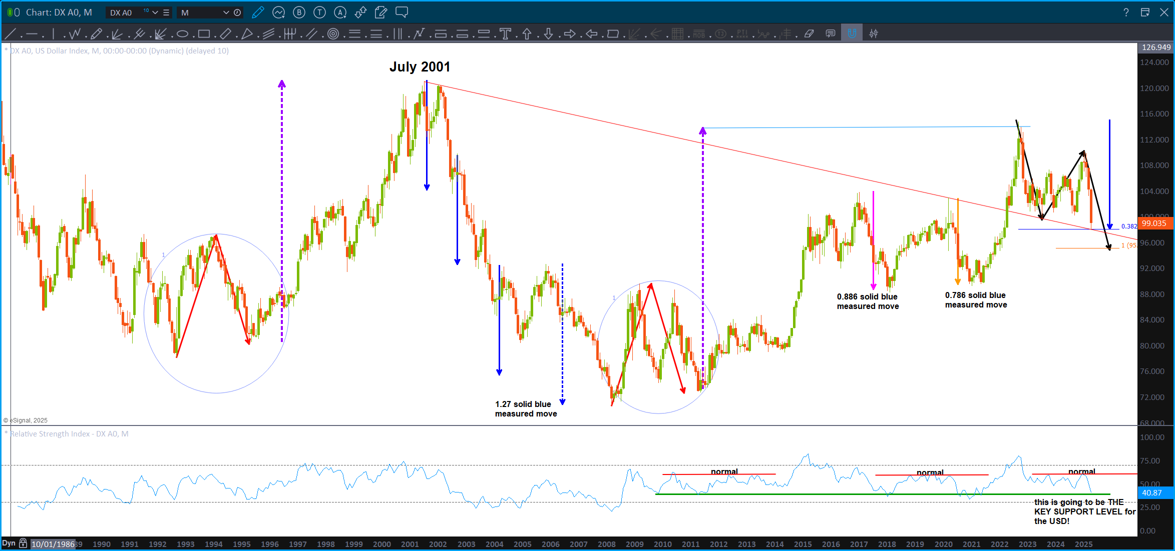Click the current price label 99.035
Image resolution: width=1175 pixels, height=551 pixels.
tap(1154, 223)
